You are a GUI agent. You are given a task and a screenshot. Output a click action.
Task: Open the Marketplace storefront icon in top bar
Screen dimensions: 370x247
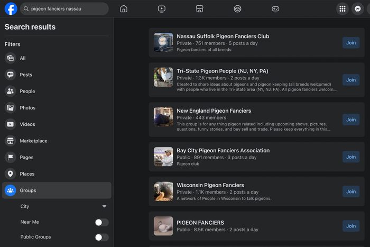point(200,8)
